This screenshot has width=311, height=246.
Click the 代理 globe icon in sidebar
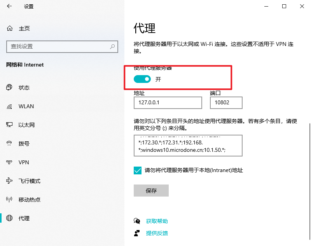9,218
